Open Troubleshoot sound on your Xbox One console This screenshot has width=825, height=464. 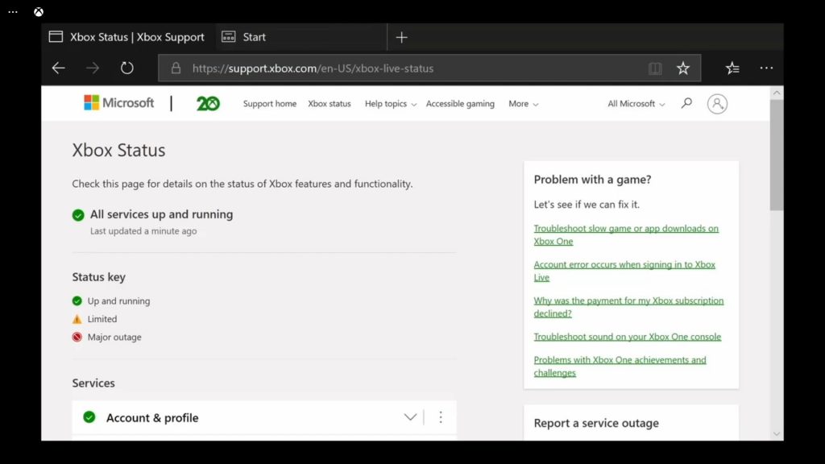(627, 337)
